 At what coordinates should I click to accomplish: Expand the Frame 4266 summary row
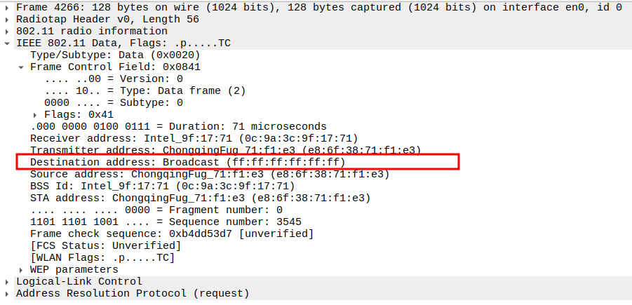tap(8, 8)
